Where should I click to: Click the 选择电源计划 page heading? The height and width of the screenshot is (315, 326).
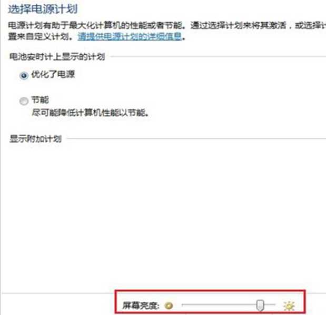pyautogui.click(x=43, y=9)
